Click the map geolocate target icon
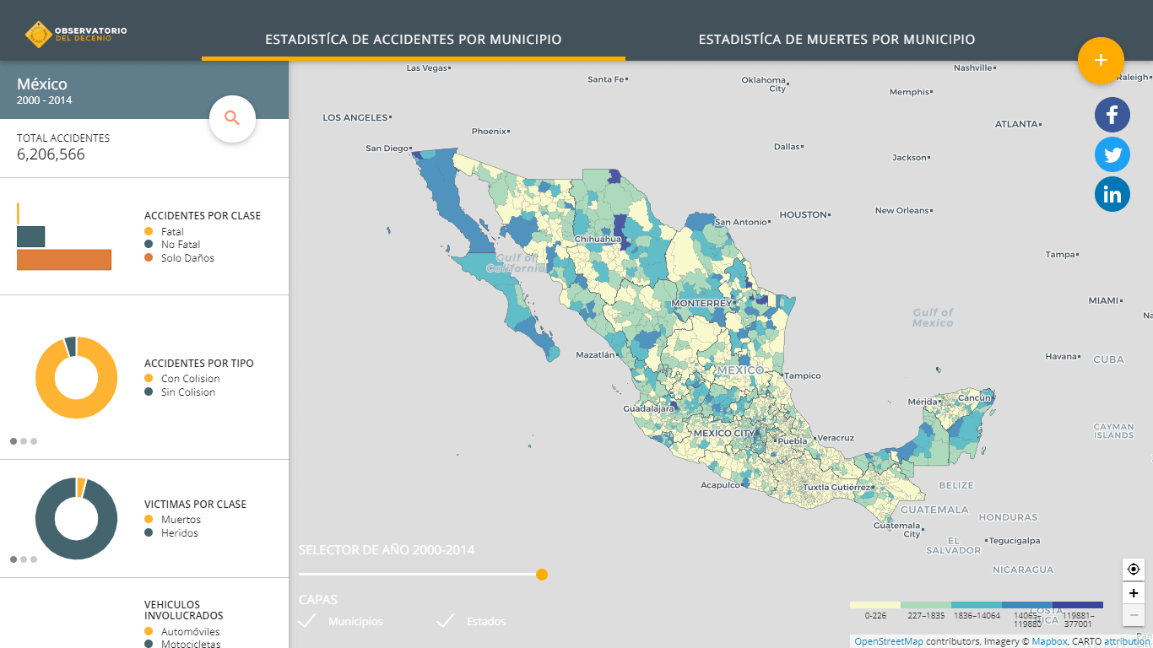Image resolution: width=1153 pixels, height=648 pixels. [1134, 570]
